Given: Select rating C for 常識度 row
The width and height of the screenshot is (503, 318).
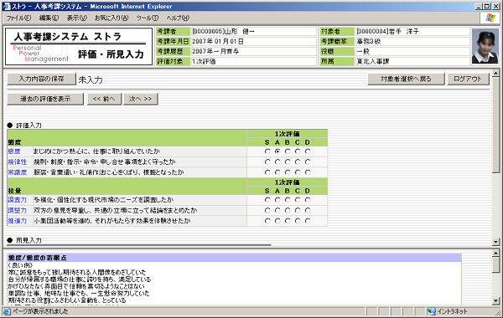Looking at the screenshot, I should [298, 172].
